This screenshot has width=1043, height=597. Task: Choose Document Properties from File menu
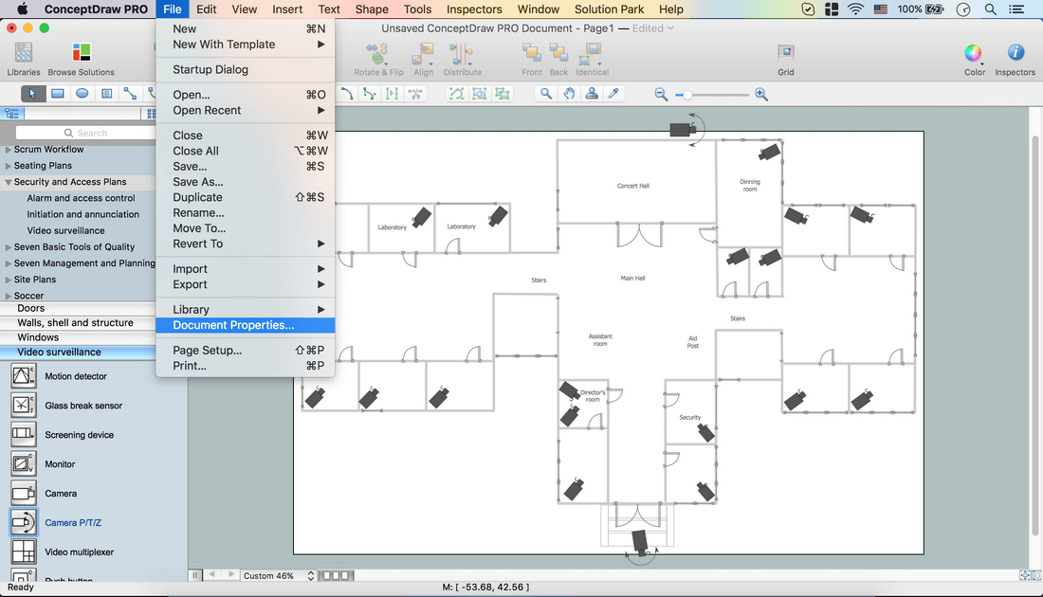click(x=233, y=325)
